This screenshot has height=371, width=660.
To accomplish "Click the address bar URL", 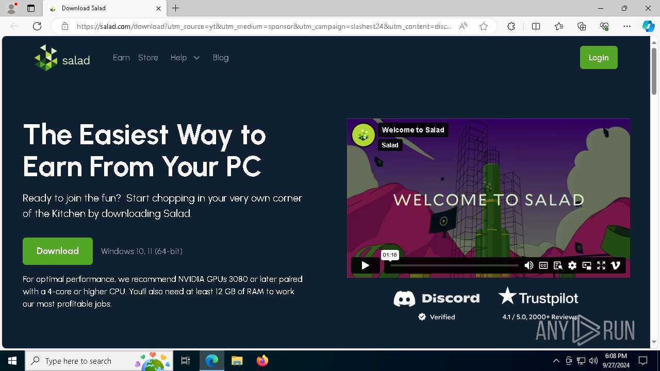I will (x=264, y=26).
